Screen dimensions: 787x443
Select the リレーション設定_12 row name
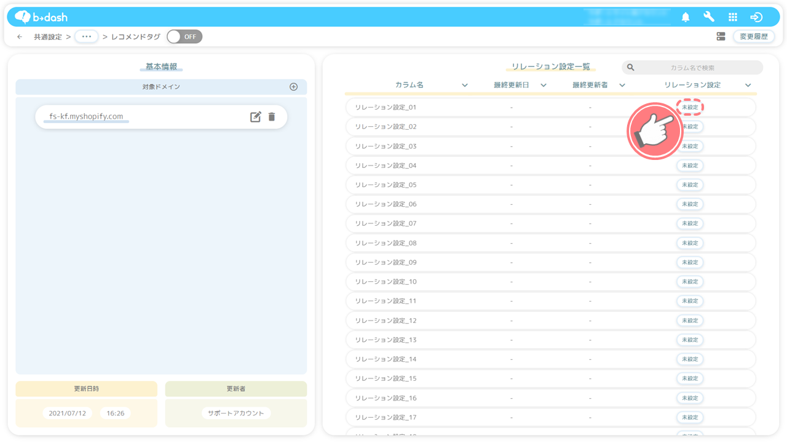(x=386, y=321)
